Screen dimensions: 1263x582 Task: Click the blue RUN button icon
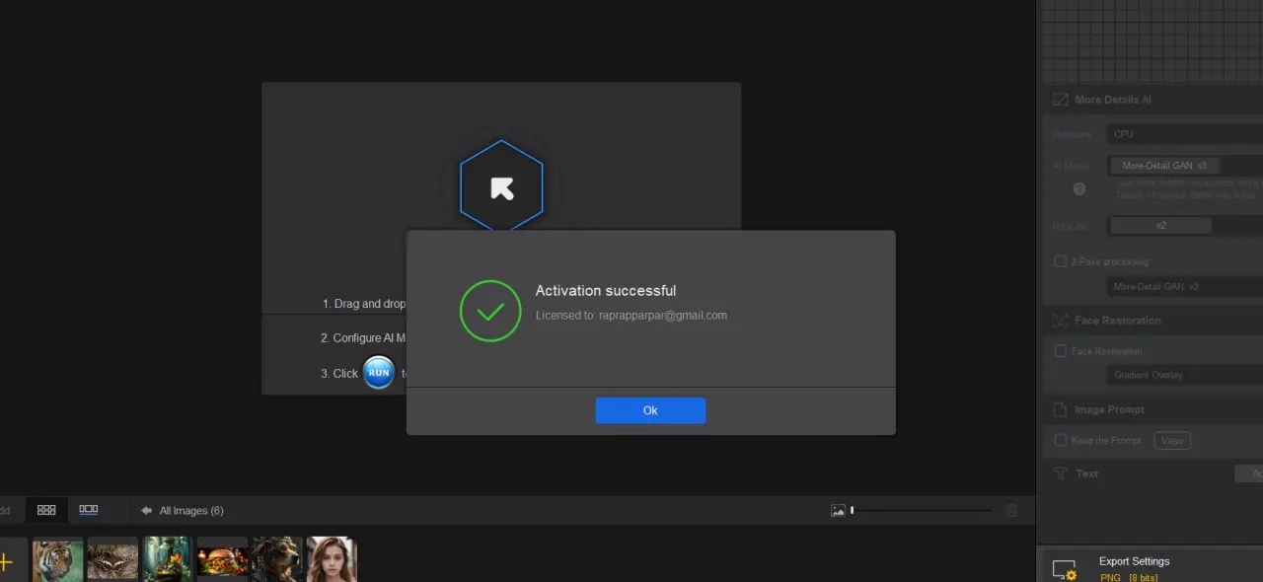pos(379,373)
